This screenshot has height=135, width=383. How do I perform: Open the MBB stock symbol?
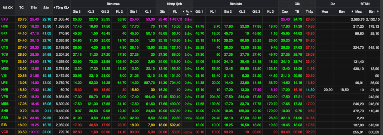pyautogui.click(x=4, y=104)
